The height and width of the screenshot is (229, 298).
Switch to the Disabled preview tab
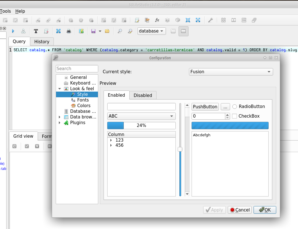[143, 95]
